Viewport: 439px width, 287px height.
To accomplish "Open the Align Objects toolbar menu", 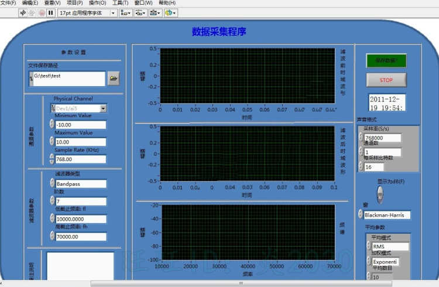I will pos(125,13).
